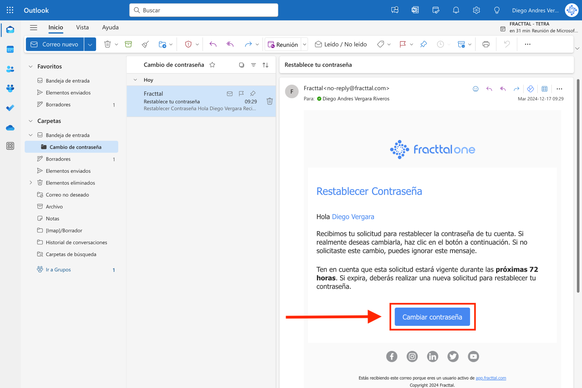Viewport: 582px width, 388px height.
Task: Open To Do checkmark app
Action: pos(10,108)
